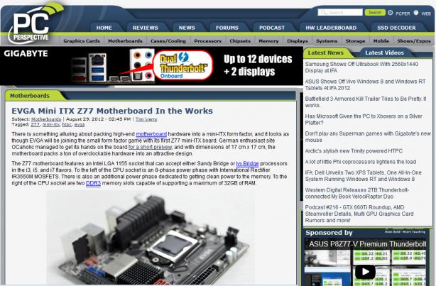Switch to Latest Videos tab

click(x=384, y=53)
